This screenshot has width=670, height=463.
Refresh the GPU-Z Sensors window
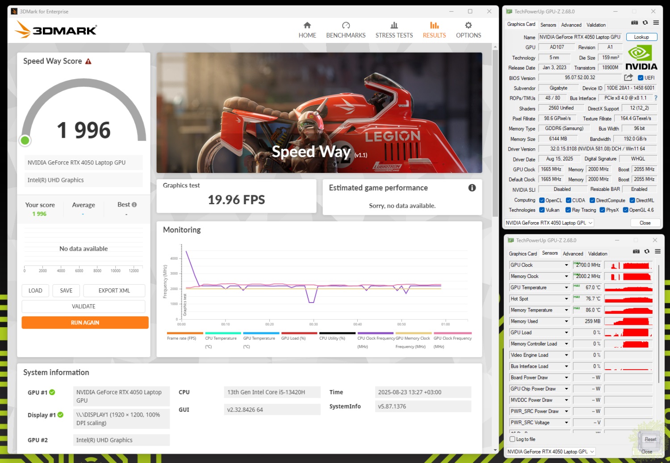[647, 252]
